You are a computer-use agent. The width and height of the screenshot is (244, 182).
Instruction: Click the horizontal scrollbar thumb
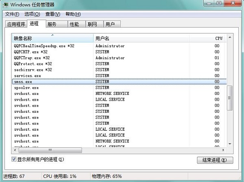50,150
